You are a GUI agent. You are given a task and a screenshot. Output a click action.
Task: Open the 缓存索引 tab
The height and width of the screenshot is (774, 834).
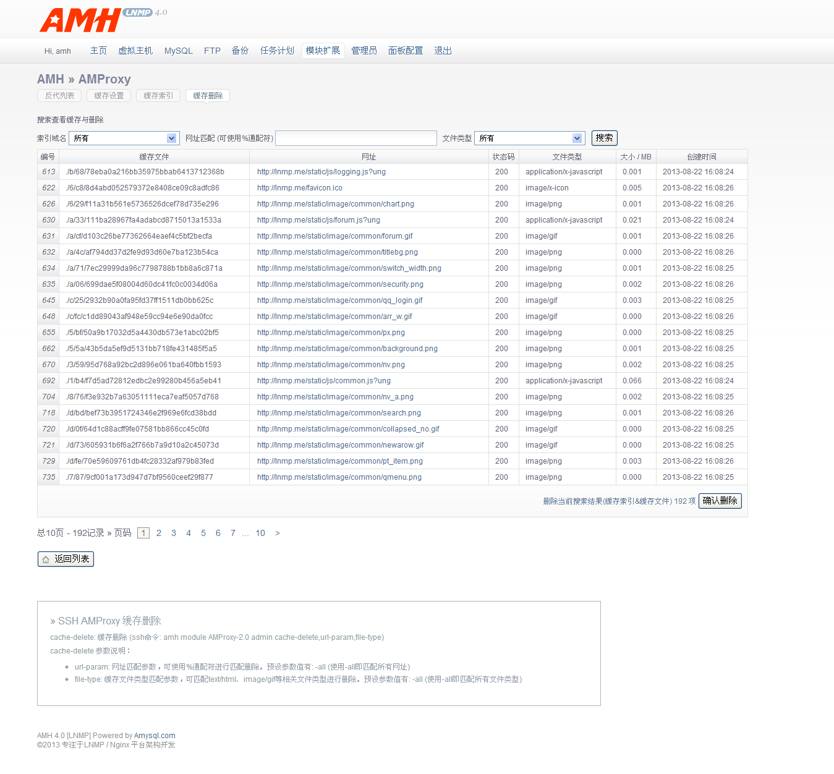point(158,96)
